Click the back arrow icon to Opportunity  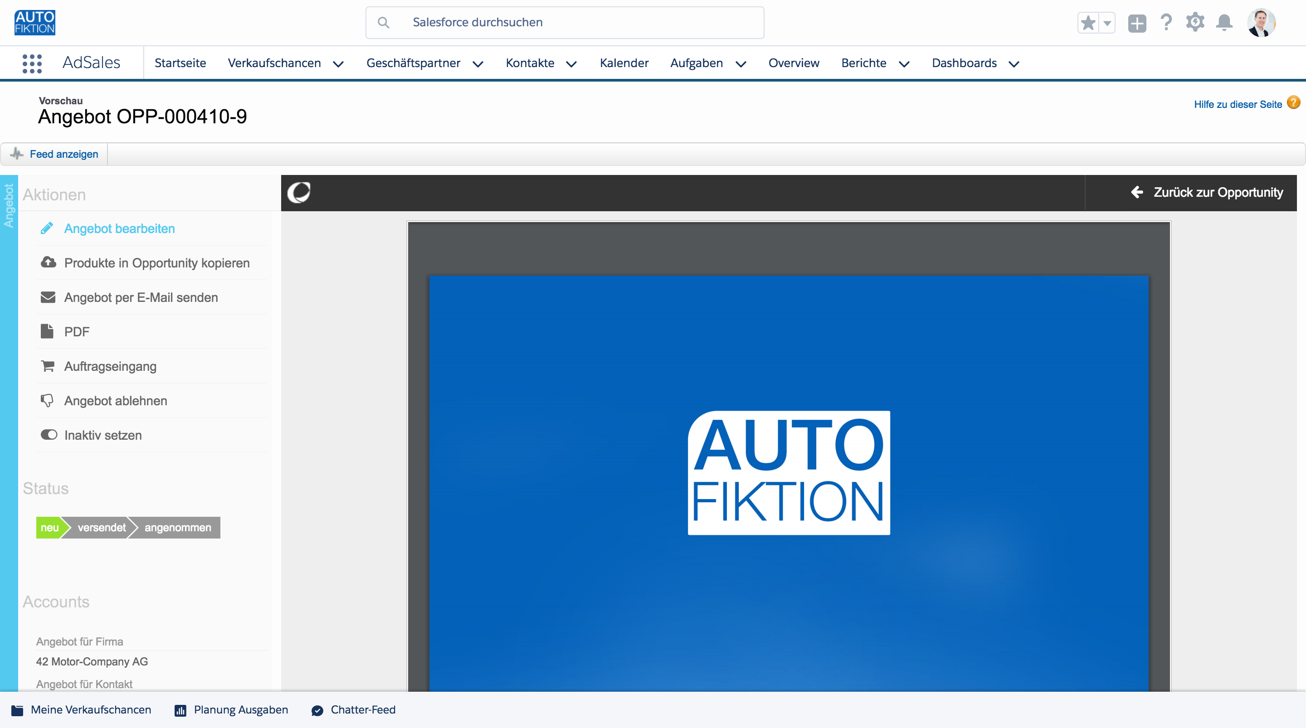(1137, 192)
